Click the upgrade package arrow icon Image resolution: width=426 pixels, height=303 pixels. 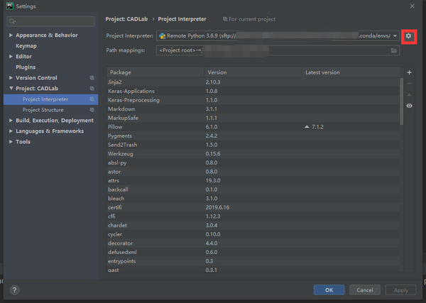(409, 94)
